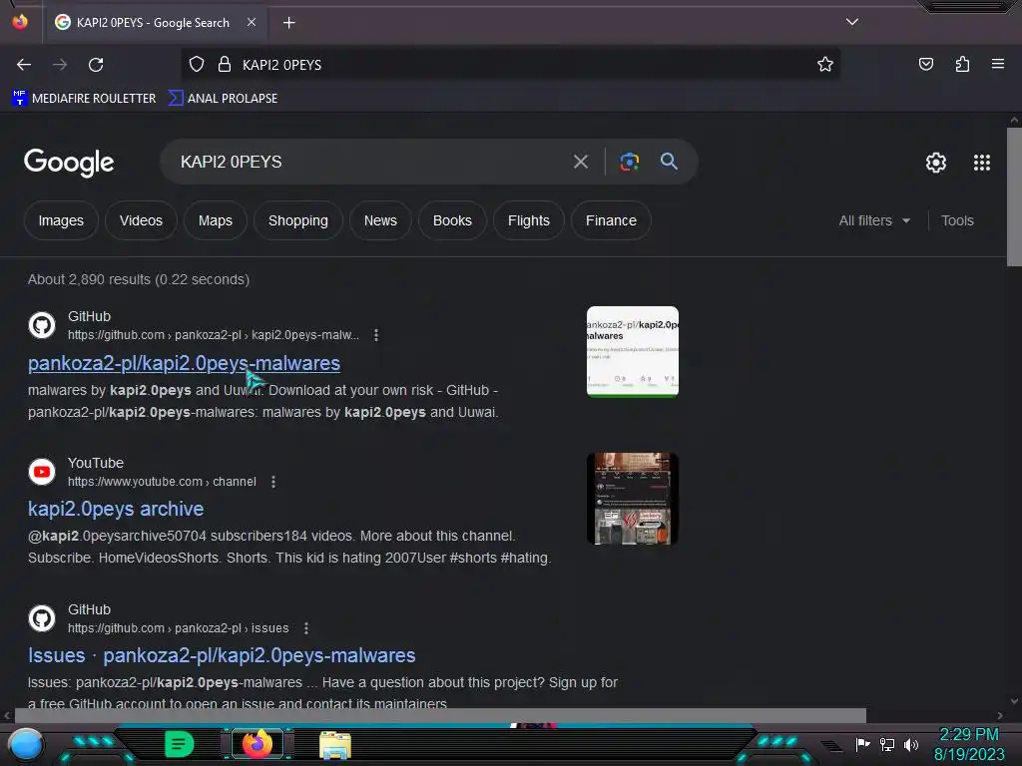The width and height of the screenshot is (1022, 766).
Task: Click the About 2,890 results text
Action: pyautogui.click(x=138, y=279)
